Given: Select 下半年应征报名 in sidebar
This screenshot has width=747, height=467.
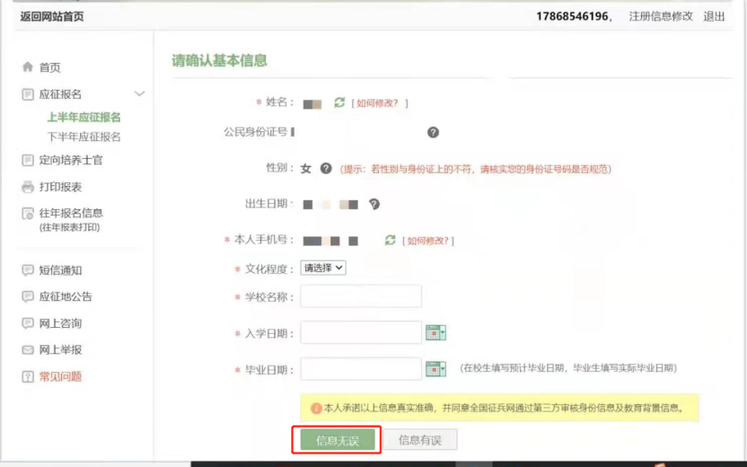Looking at the screenshot, I should point(83,137).
